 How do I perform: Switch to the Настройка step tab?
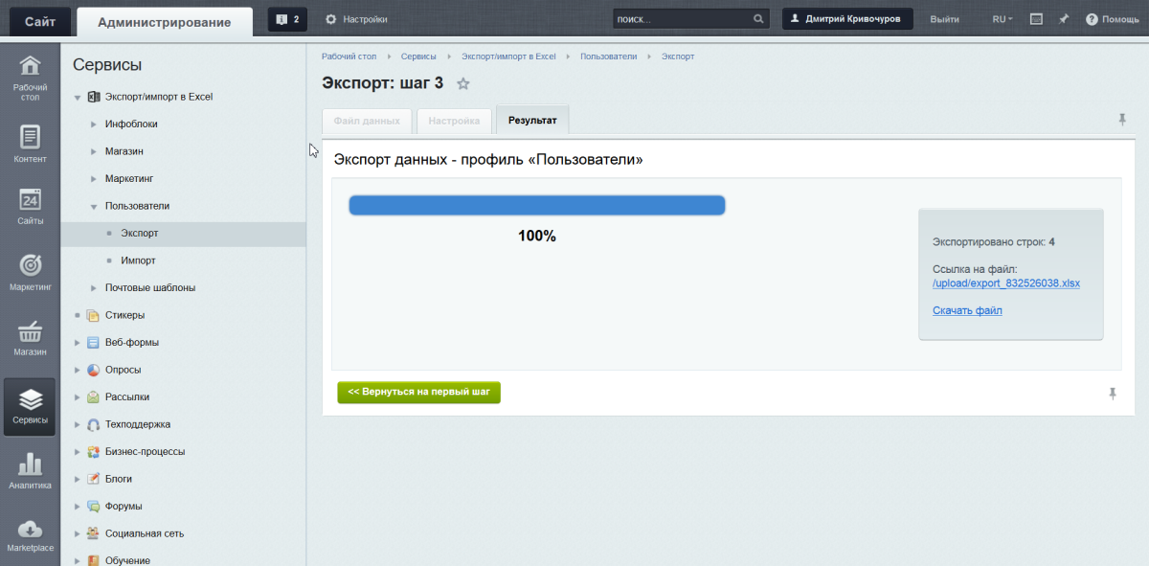click(x=454, y=122)
